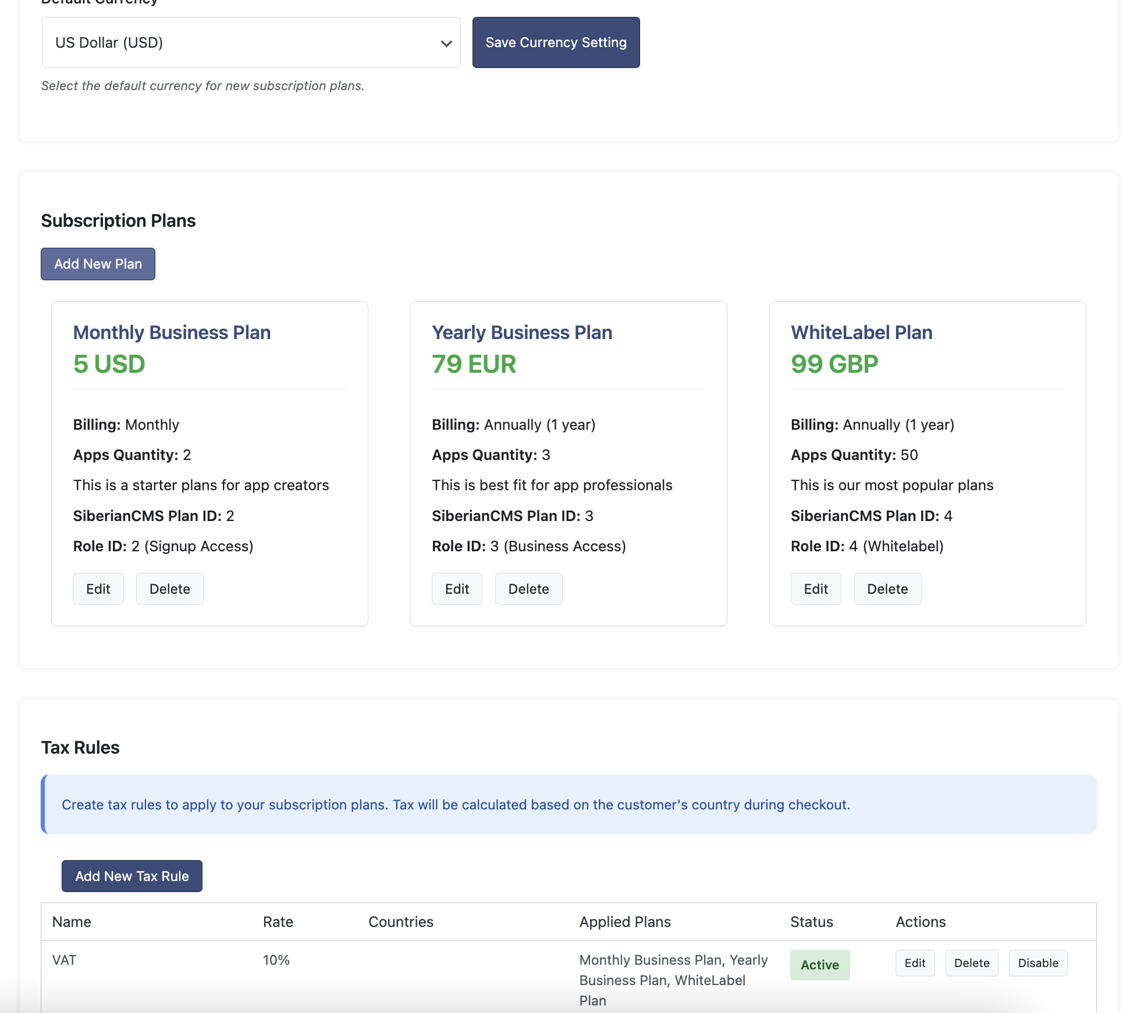Click the Applied Plans column header
Viewport: 1137px width, 1013px height.
tap(625, 922)
